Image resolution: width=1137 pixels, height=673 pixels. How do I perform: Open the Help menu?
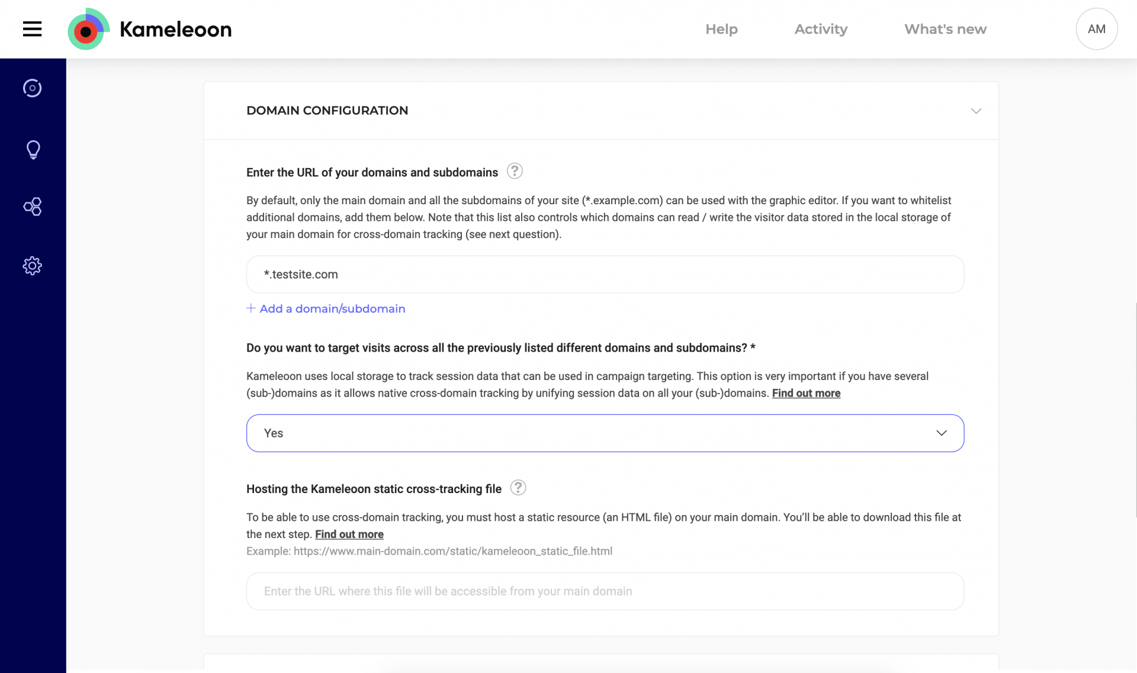pyautogui.click(x=721, y=29)
